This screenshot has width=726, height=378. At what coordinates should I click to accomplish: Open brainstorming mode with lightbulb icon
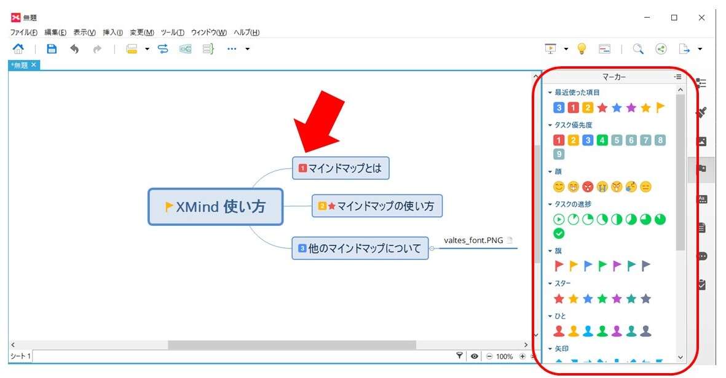(581, 49)
